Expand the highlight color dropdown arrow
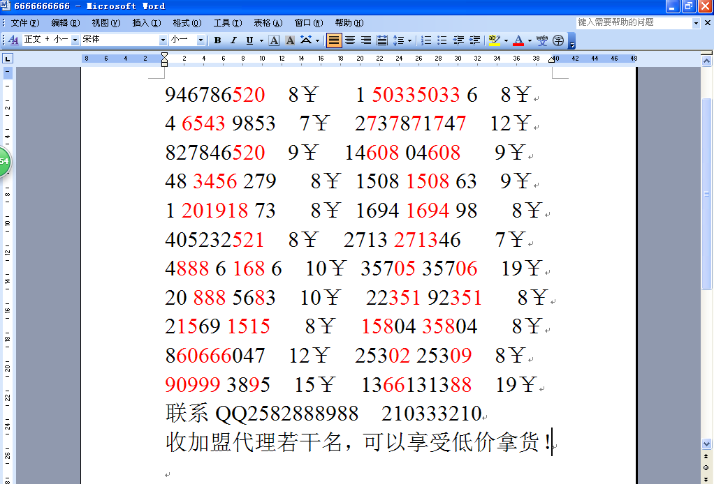The height and width of the screenshot is (484, 714). [x=506, y=40]
